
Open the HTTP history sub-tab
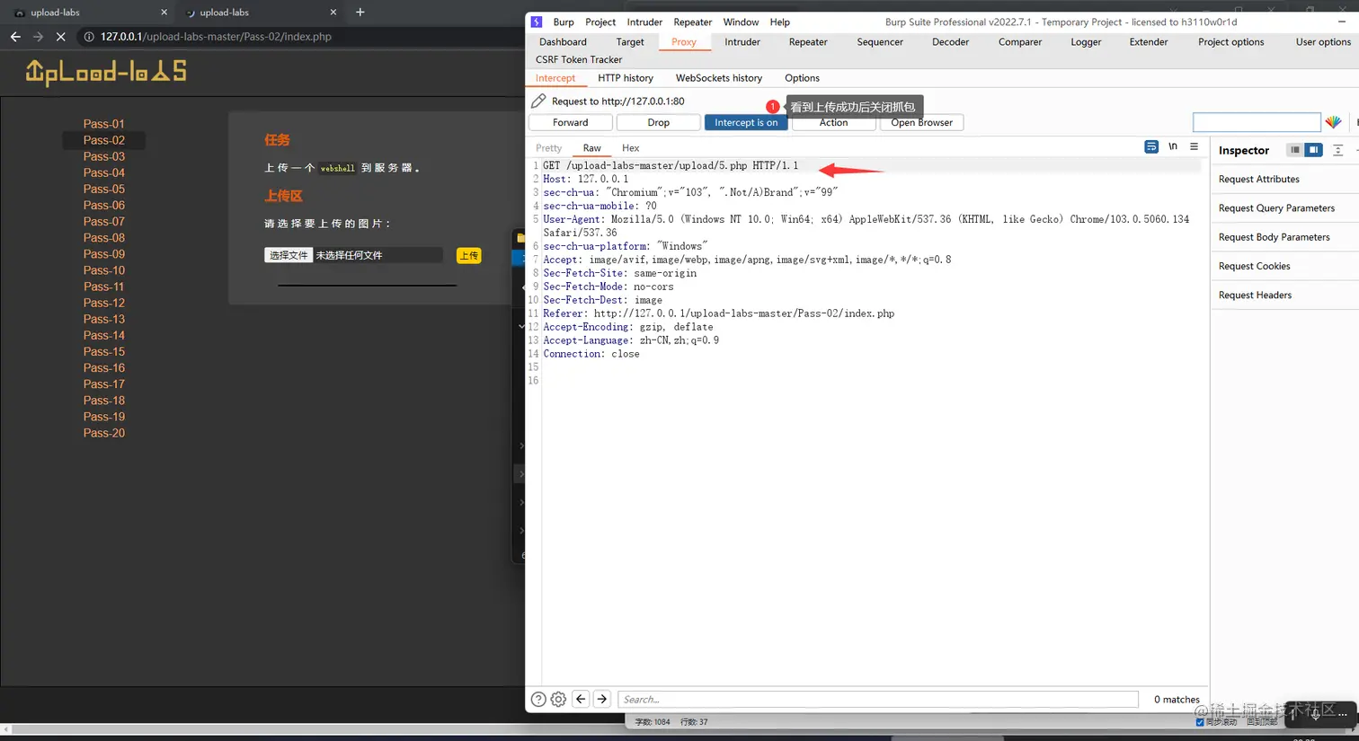(x=626, y=78)
